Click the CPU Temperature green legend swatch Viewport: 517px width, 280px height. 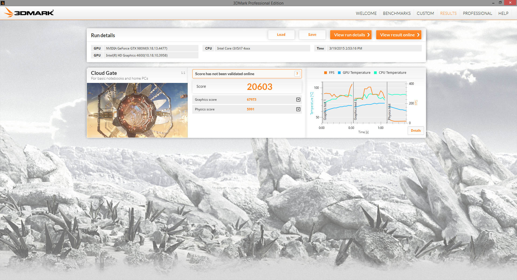coord(375,73)
